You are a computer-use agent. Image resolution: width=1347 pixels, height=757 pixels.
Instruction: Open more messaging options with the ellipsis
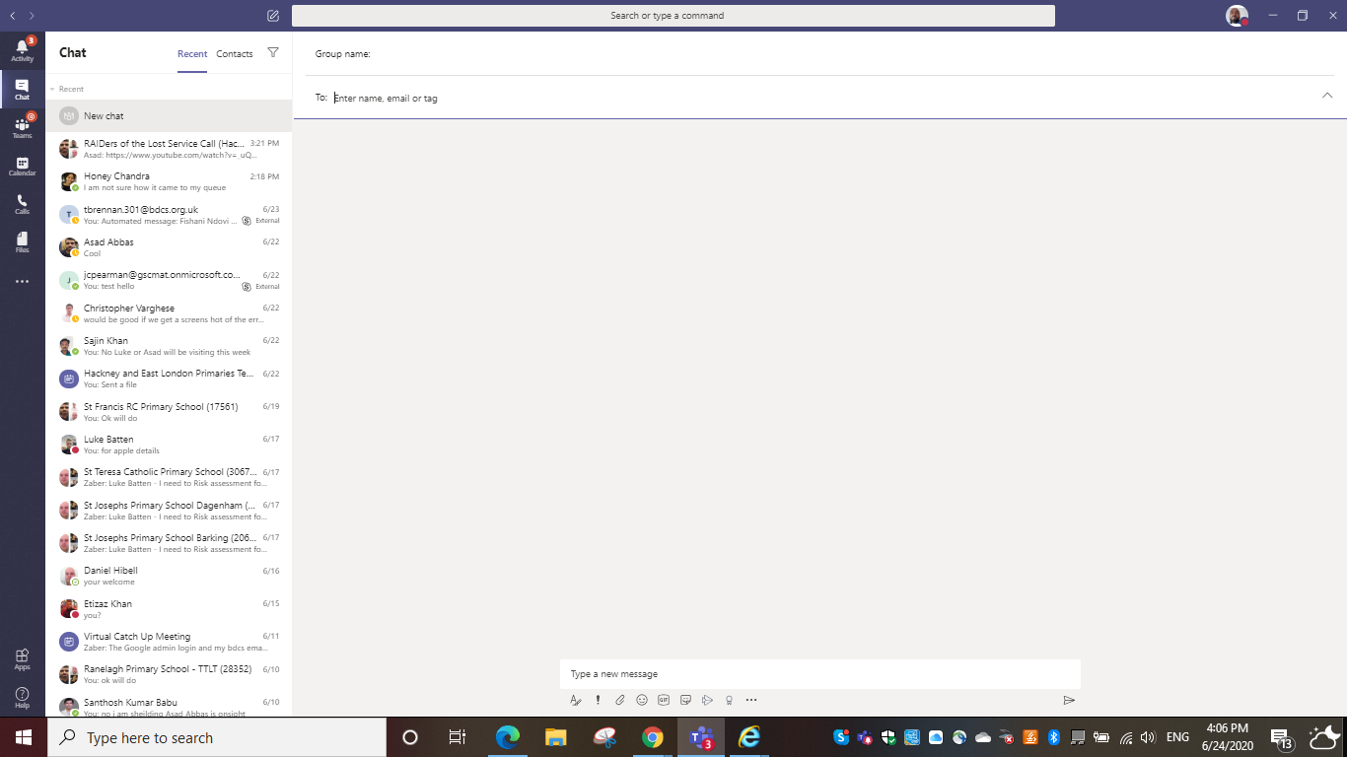[751, 700]
